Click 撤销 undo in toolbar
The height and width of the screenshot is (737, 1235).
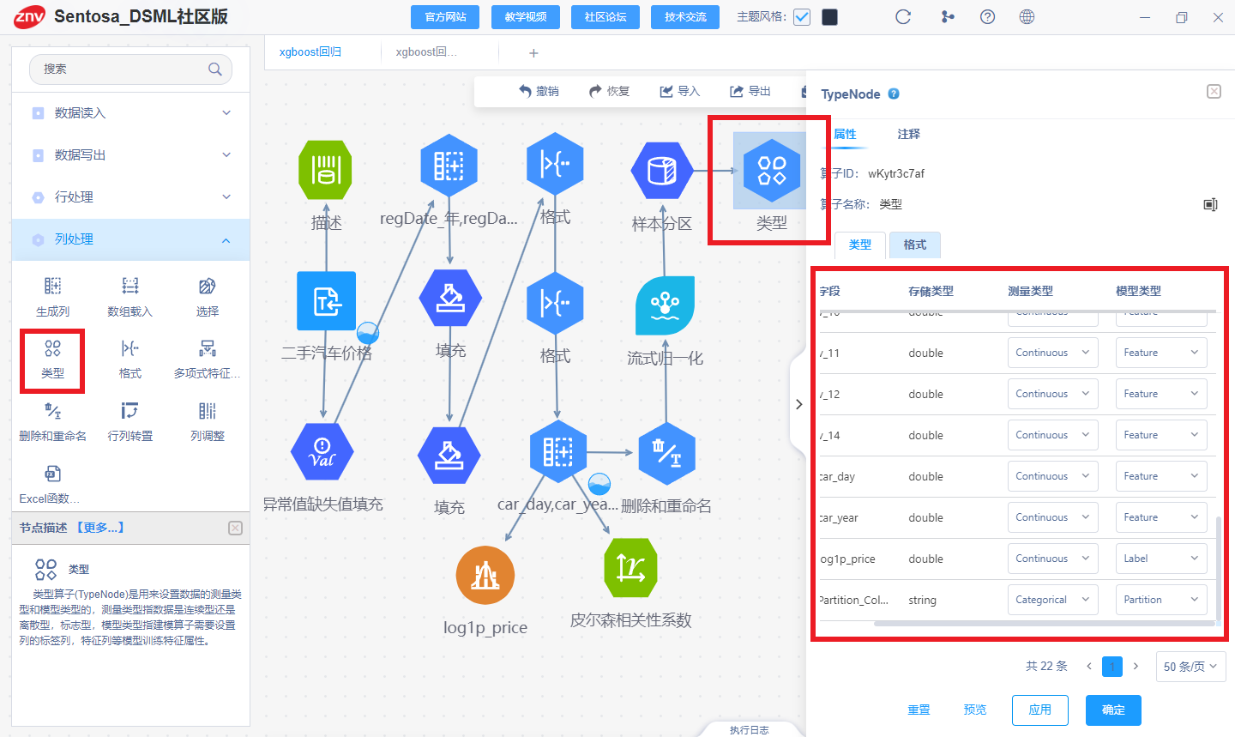click(539, 91)
